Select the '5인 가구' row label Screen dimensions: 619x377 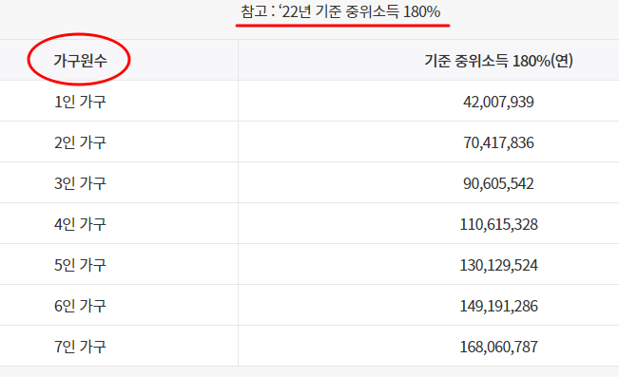pos(80,265)
